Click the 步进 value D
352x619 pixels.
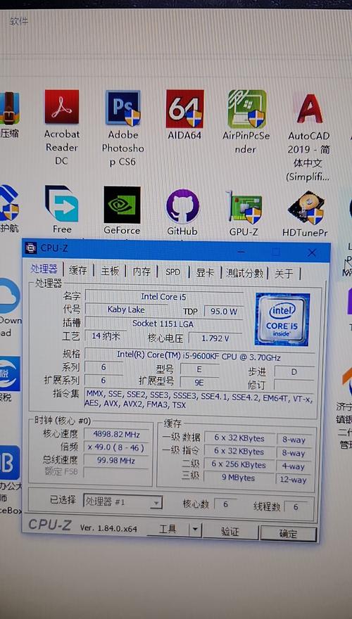[294, 371]
